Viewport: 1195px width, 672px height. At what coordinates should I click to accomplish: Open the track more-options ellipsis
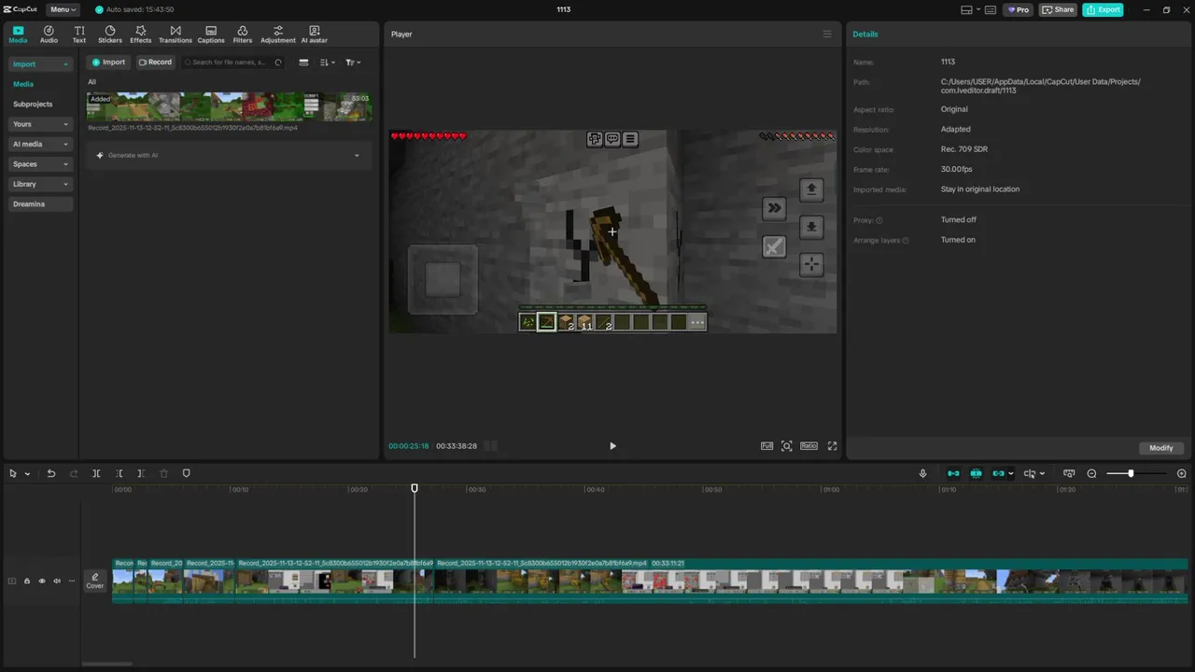[72, 581]
